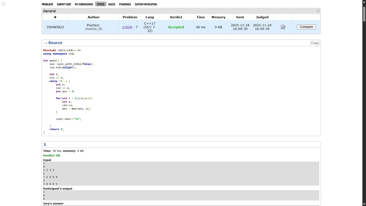Click the 'ans = max(ans, a);' code line
This screenshot has width=366, height=206.
click(x=76, y=109)
